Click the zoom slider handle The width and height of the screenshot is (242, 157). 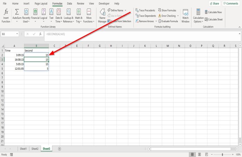pos(222,155)
